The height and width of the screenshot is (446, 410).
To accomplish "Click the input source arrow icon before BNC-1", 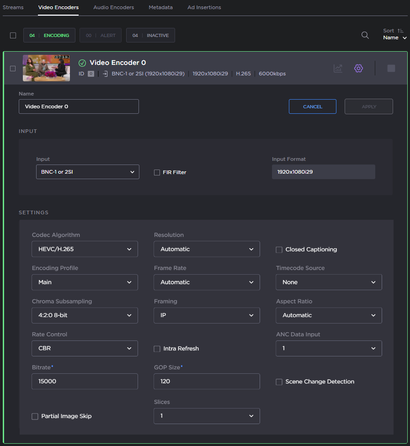I will pyautogui.click(x=105, y=73).
